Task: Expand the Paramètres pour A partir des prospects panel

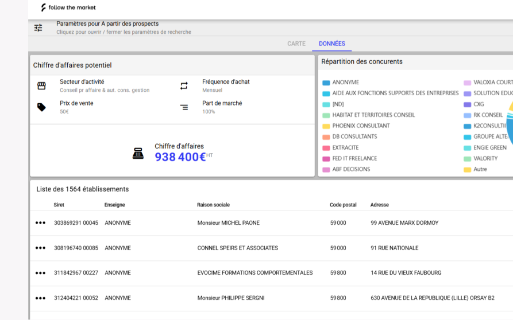Action: 271,28
